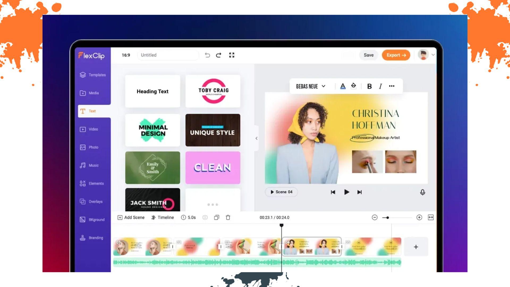Viewport: 510px width, 287px height.
Task: Select the closed eyes makeup photo
Action: click(401, 162)
